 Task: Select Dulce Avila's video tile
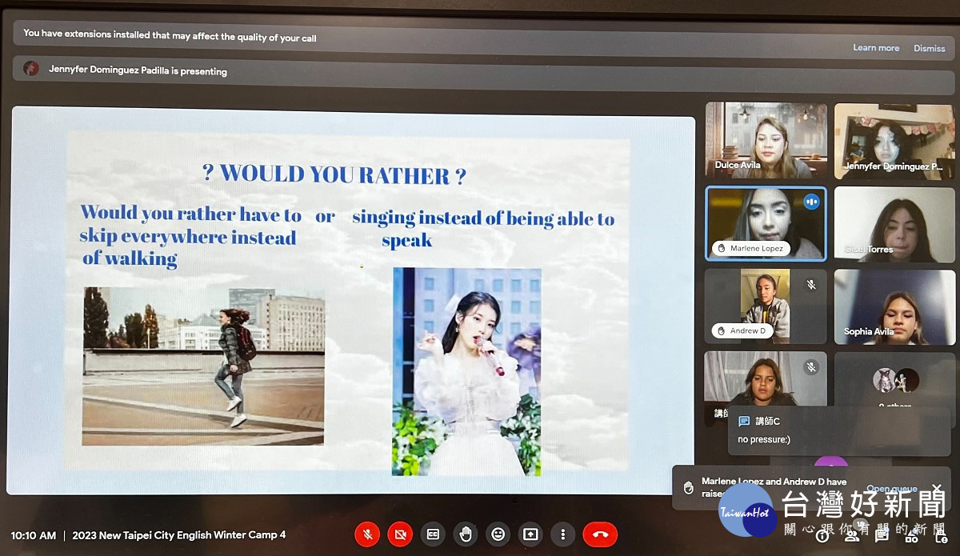coord(766,140)
